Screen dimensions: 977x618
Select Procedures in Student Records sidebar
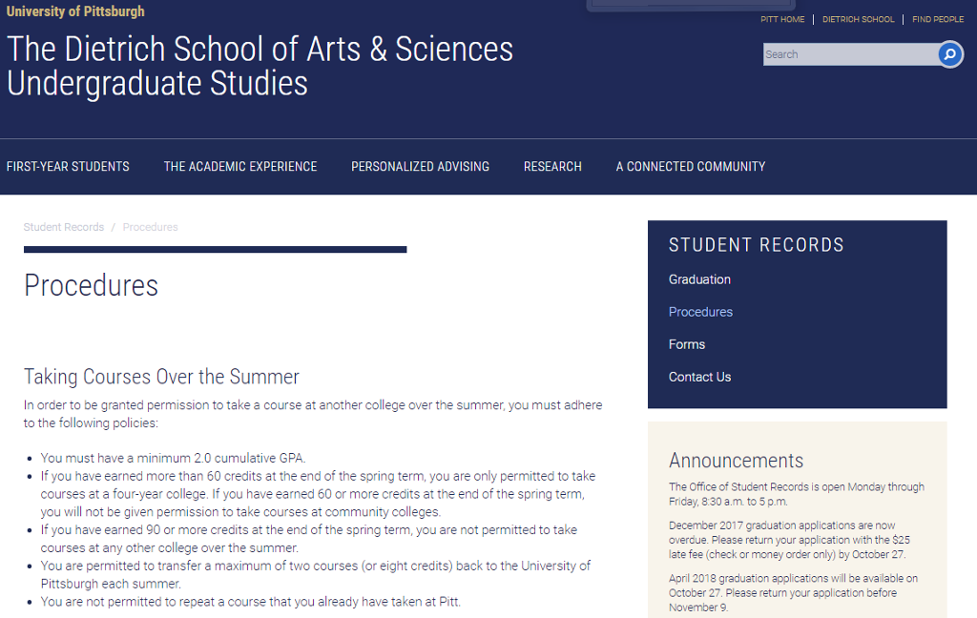coord(700,312)
